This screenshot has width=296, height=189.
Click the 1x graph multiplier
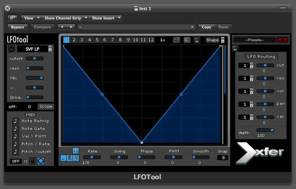tap(162, 40)
